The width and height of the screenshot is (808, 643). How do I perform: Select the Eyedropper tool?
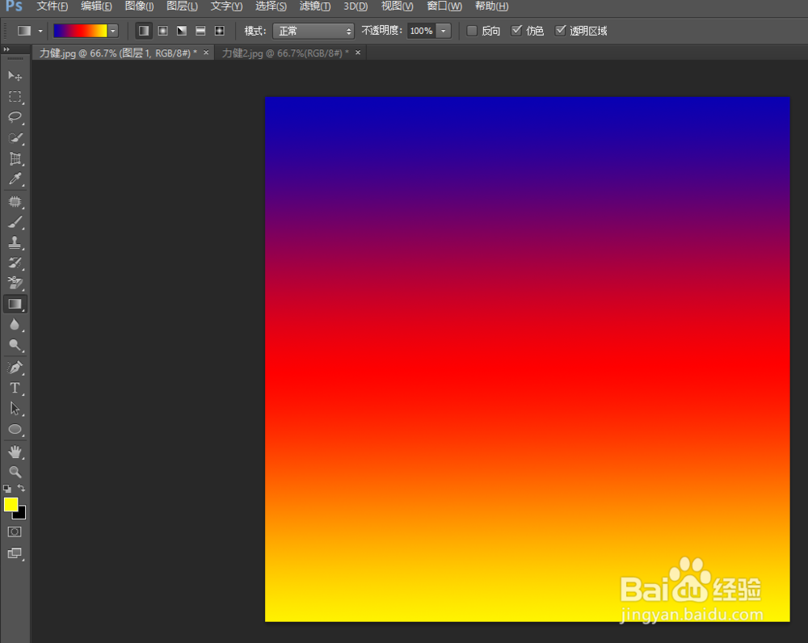(x=15, y=179)
